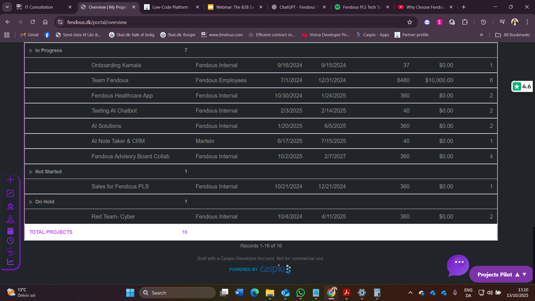Click the line chart icon at the sidebar bottom

click(x=10, y=262)
